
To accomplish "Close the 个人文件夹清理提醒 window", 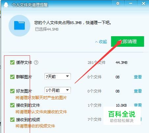I will click(143, 4).
